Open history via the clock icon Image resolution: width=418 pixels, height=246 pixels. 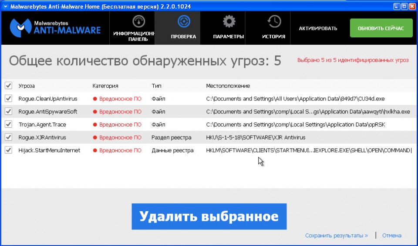click(274, 22)
